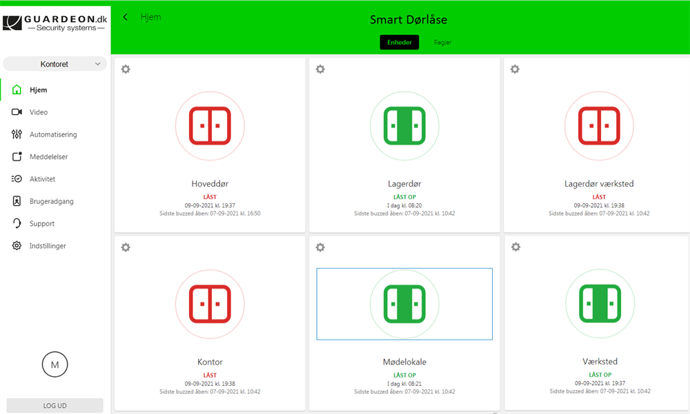Click 'I dag kl. 08:21' timestamp under Mødelokale
Image resolution: width=690 pixels, height=414 pixels.
[404, 384]
